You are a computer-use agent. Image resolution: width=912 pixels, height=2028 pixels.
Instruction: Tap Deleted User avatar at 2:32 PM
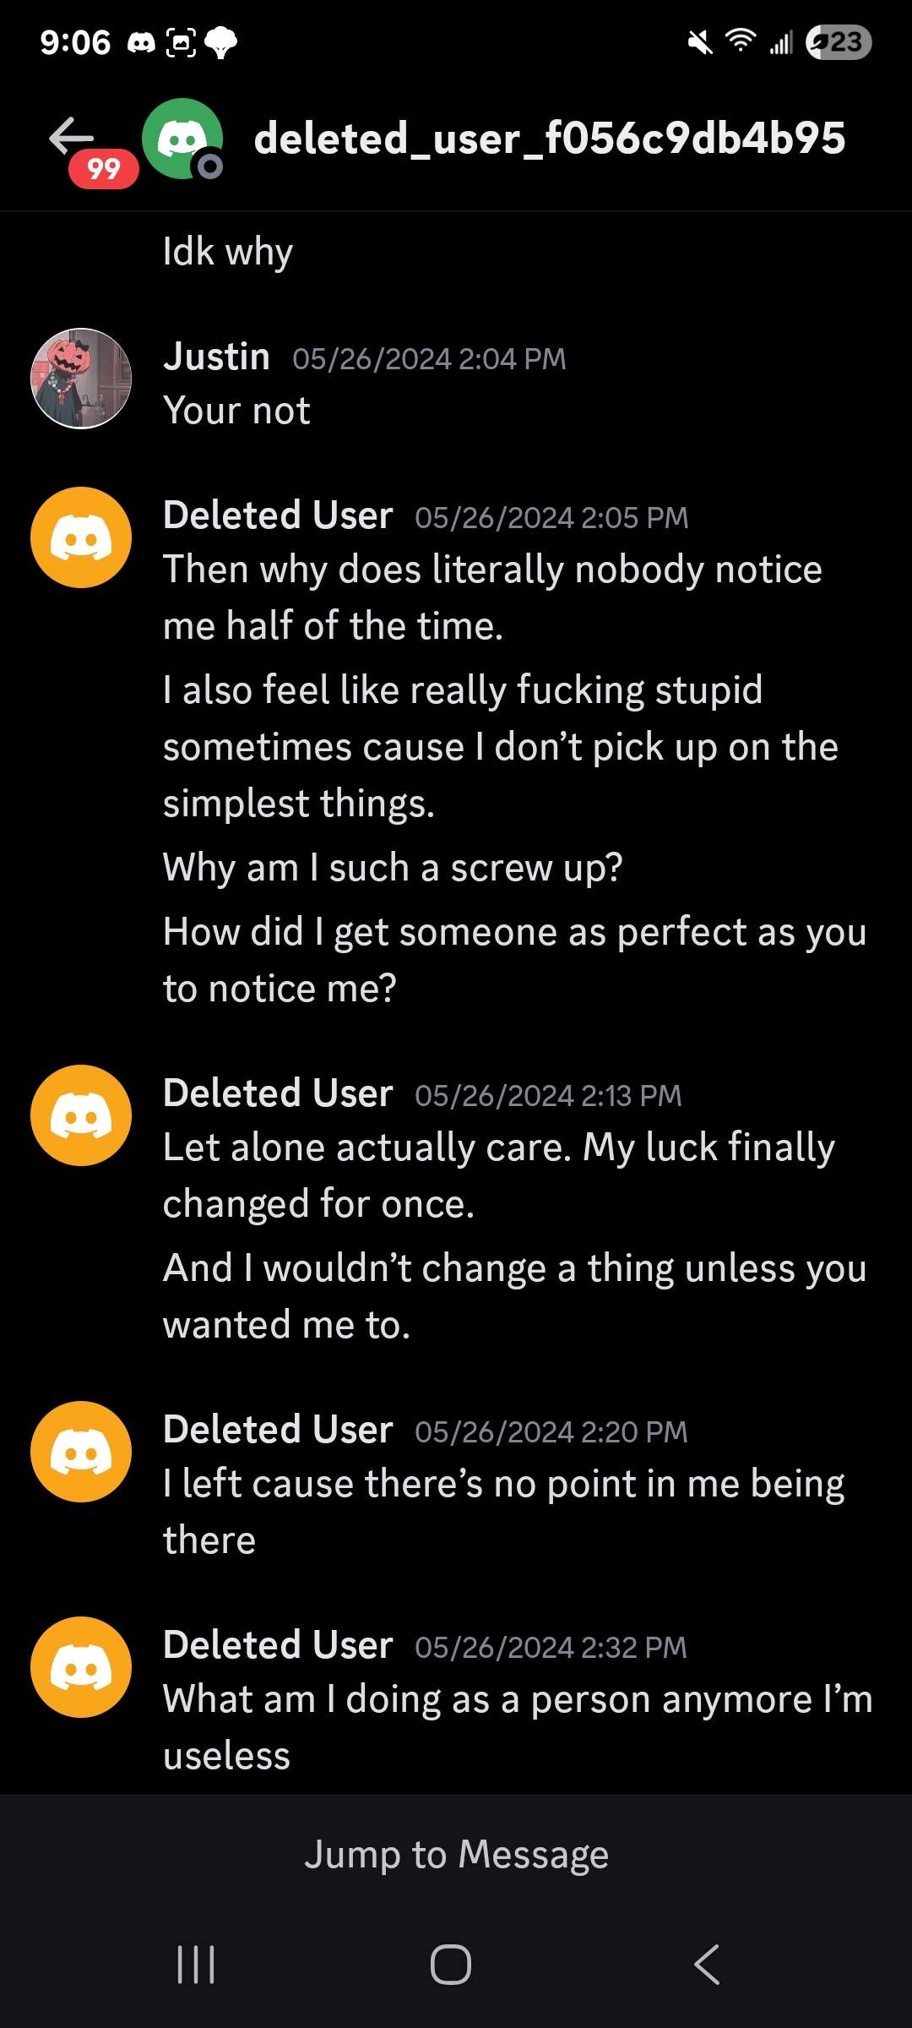[81, 1667]
